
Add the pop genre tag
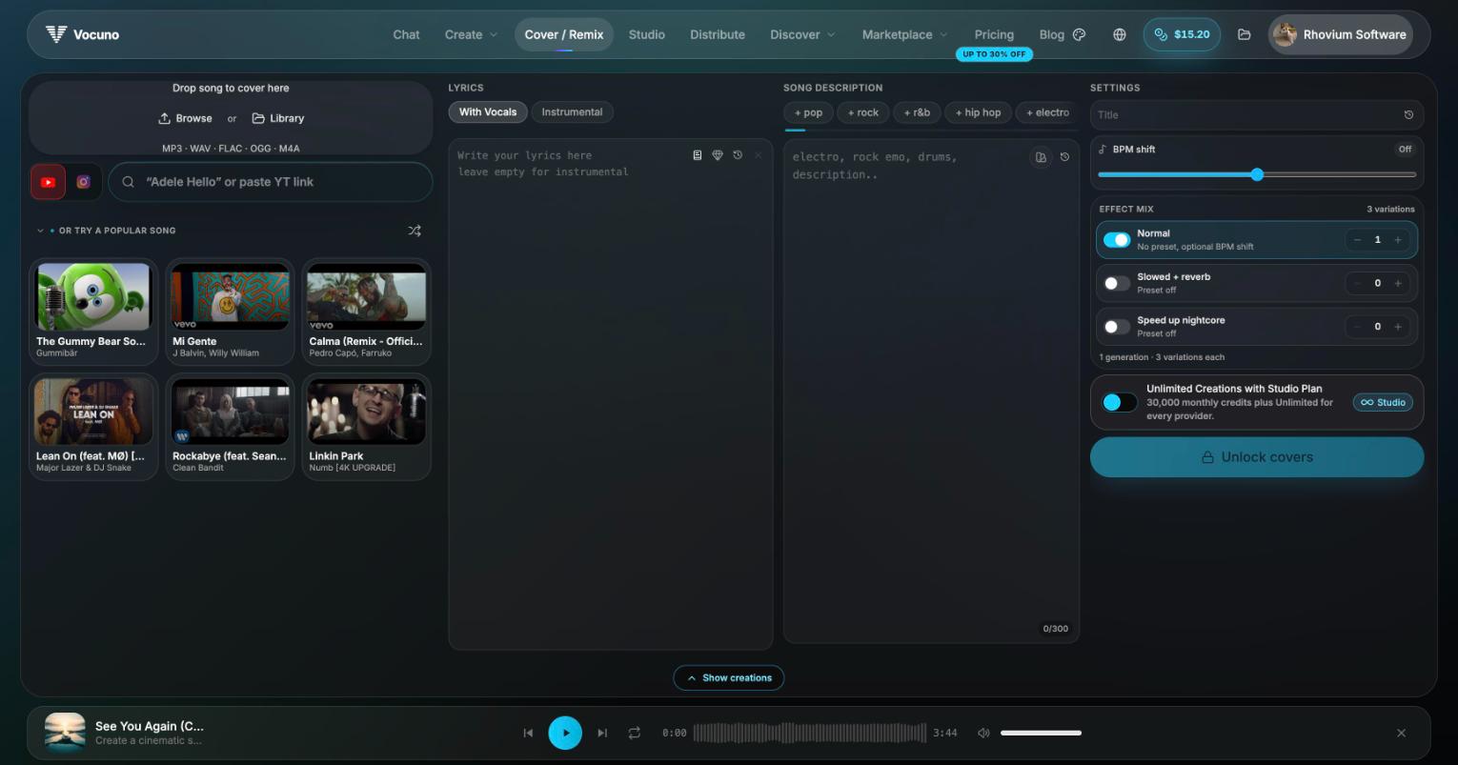point(808,112)
